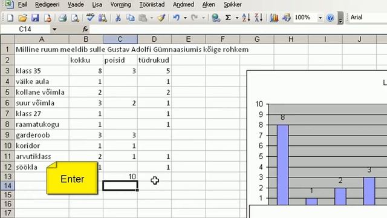
Task: Click the Drawing toolbar icon
Action: tap(287, 18)
